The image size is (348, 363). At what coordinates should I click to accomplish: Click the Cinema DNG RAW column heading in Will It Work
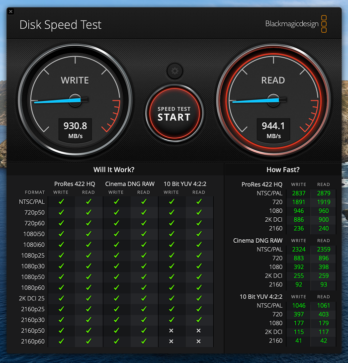(x=130, y=184)
